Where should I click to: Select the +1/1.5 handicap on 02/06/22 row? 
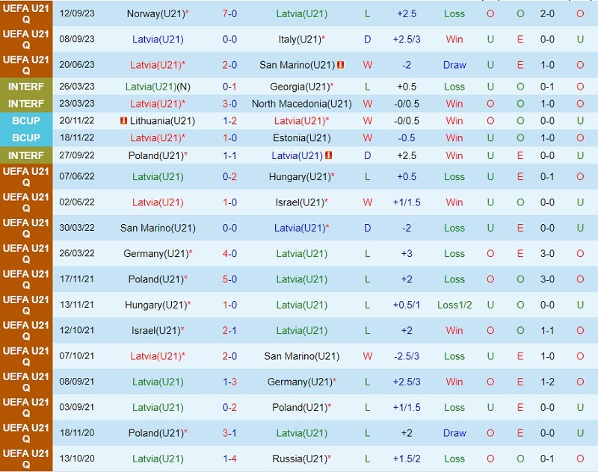407,202
